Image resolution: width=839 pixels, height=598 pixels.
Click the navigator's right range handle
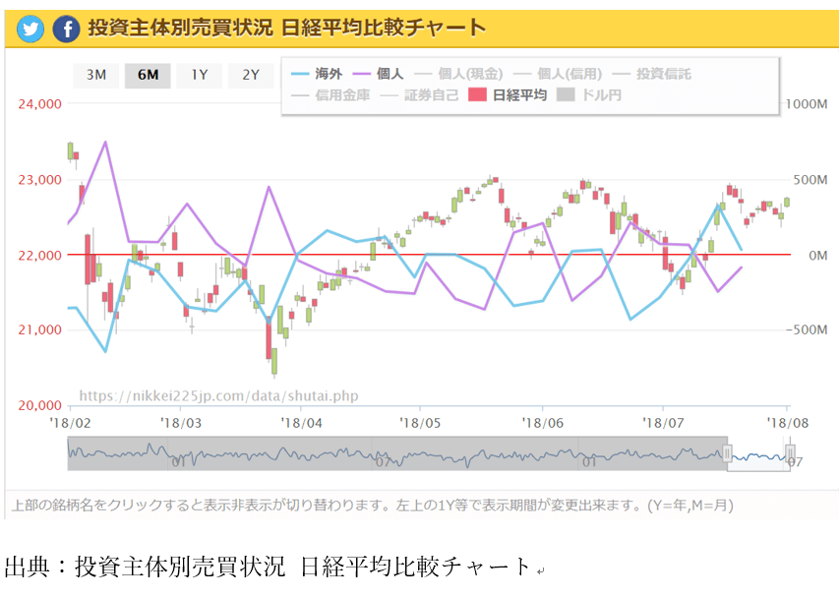(789, 453)
